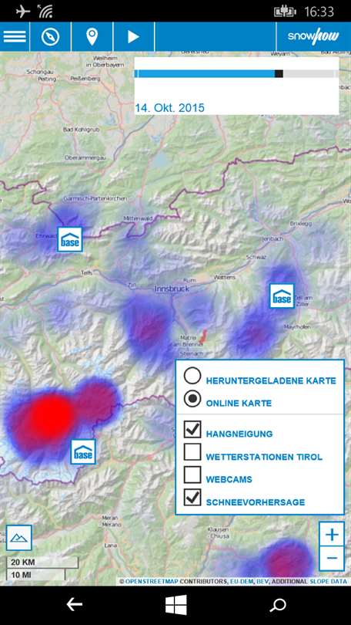Open the OpenStreetMap attribution link
This screenshot has width=351, height=625.
(152, 582)
